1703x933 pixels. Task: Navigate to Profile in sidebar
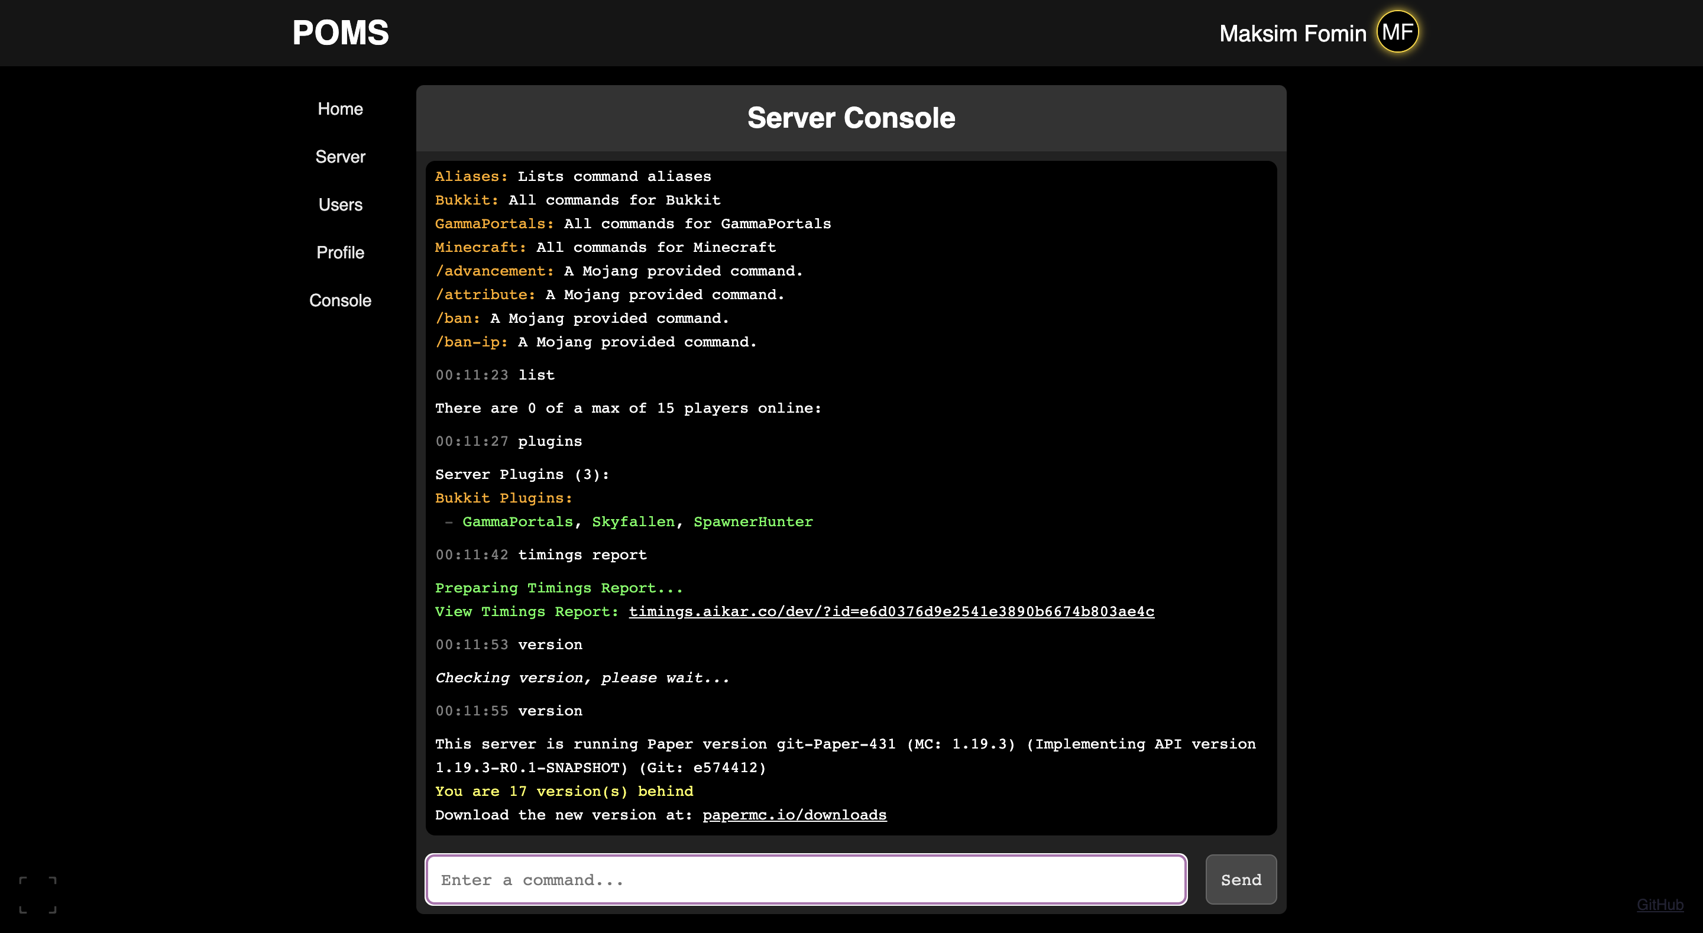(340, 252)
